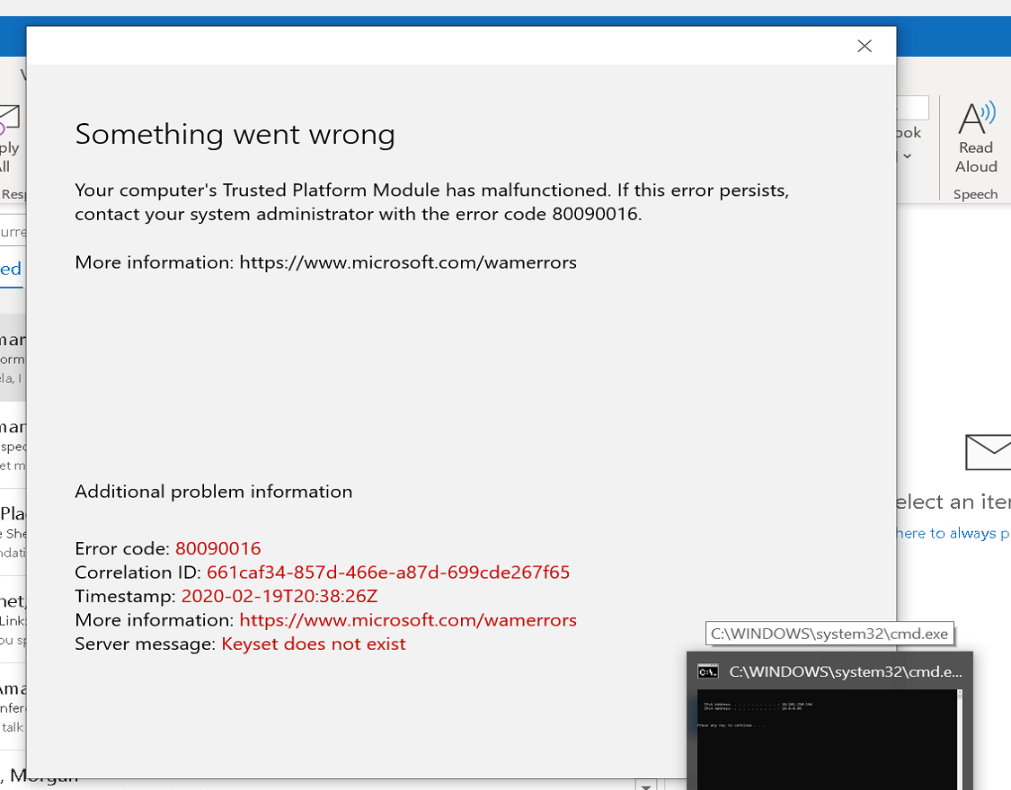Close the Something went wrong dialog
This screenshot has height=790, width=1011.
pyautogui.click(x=864, y=46)
